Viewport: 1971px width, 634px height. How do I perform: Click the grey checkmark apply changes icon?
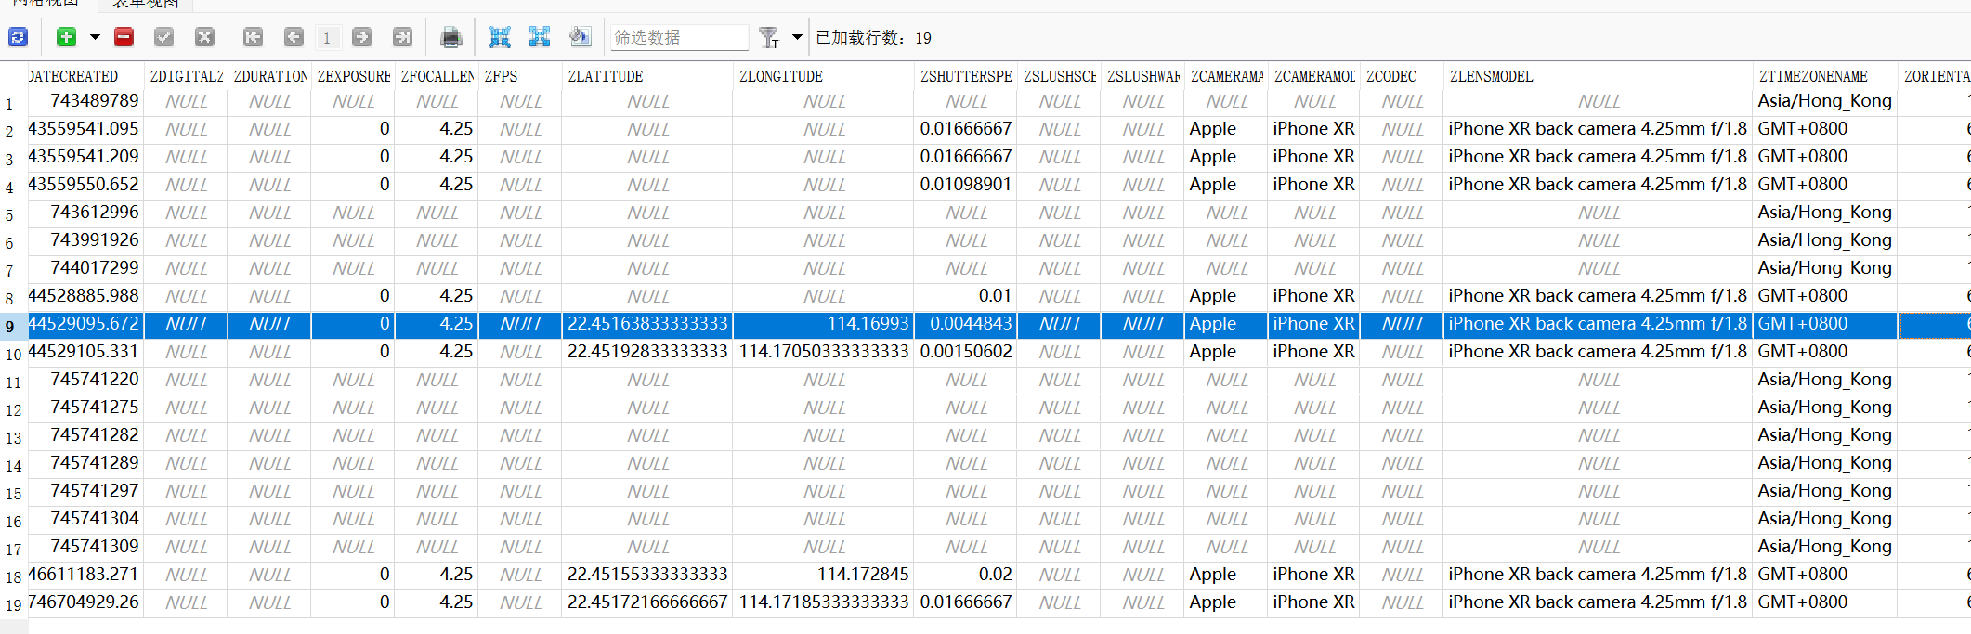click(164, 37)
